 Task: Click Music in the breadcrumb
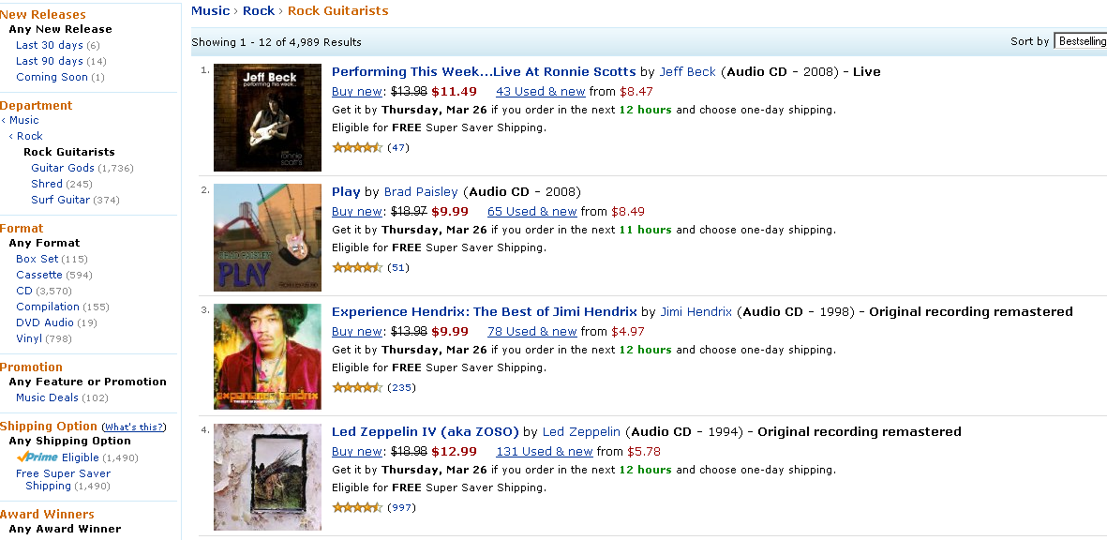tap(210, 10)
